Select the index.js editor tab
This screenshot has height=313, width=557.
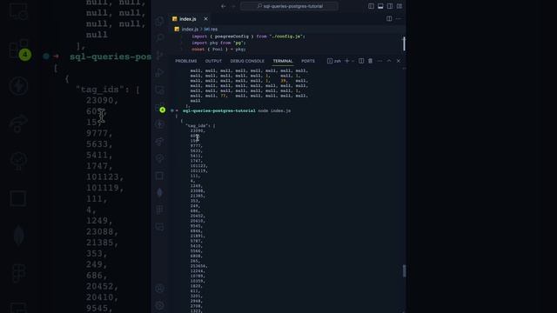(190, 19)
